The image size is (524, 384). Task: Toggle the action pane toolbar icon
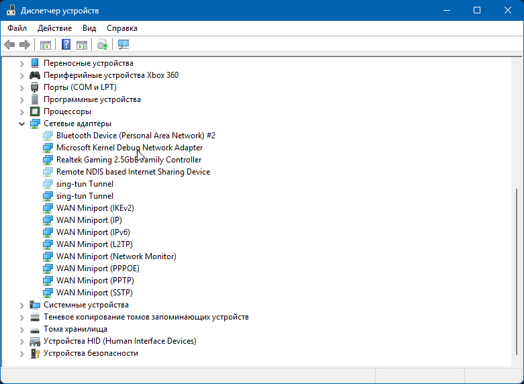(x=82, y=44)
